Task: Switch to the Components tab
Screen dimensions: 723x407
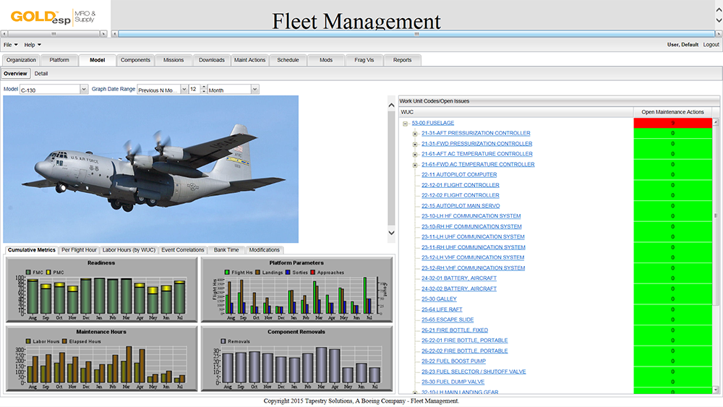Action: pos(135,60)
